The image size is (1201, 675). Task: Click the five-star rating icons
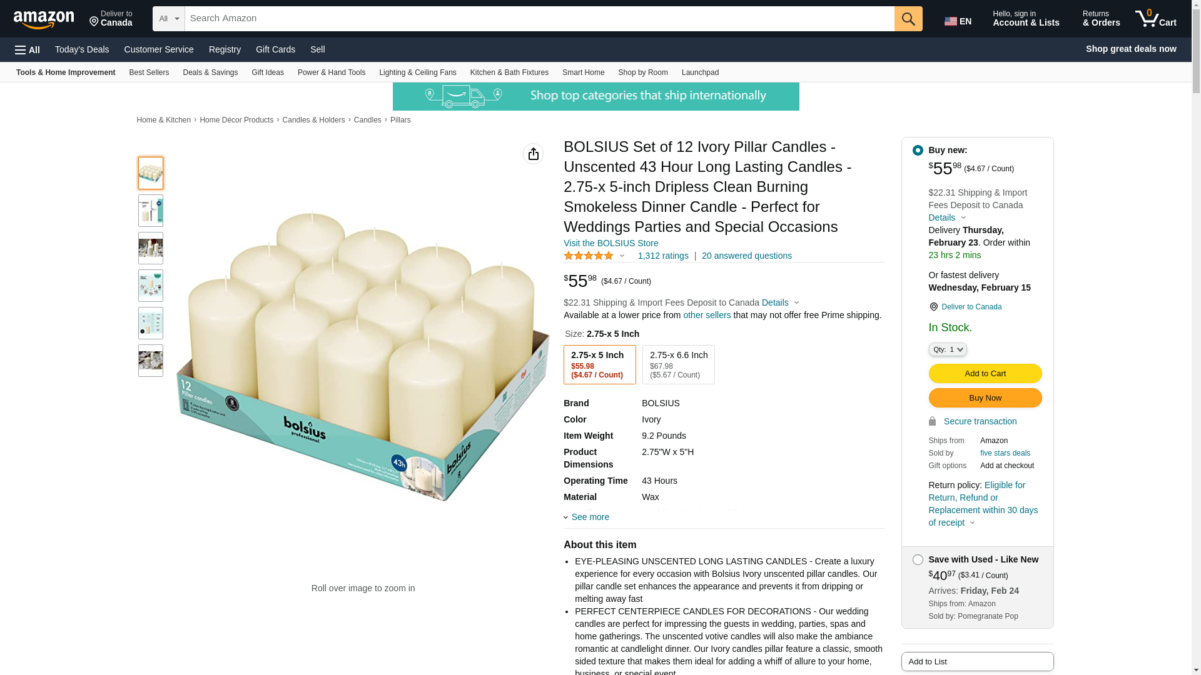tap(589, 256)
